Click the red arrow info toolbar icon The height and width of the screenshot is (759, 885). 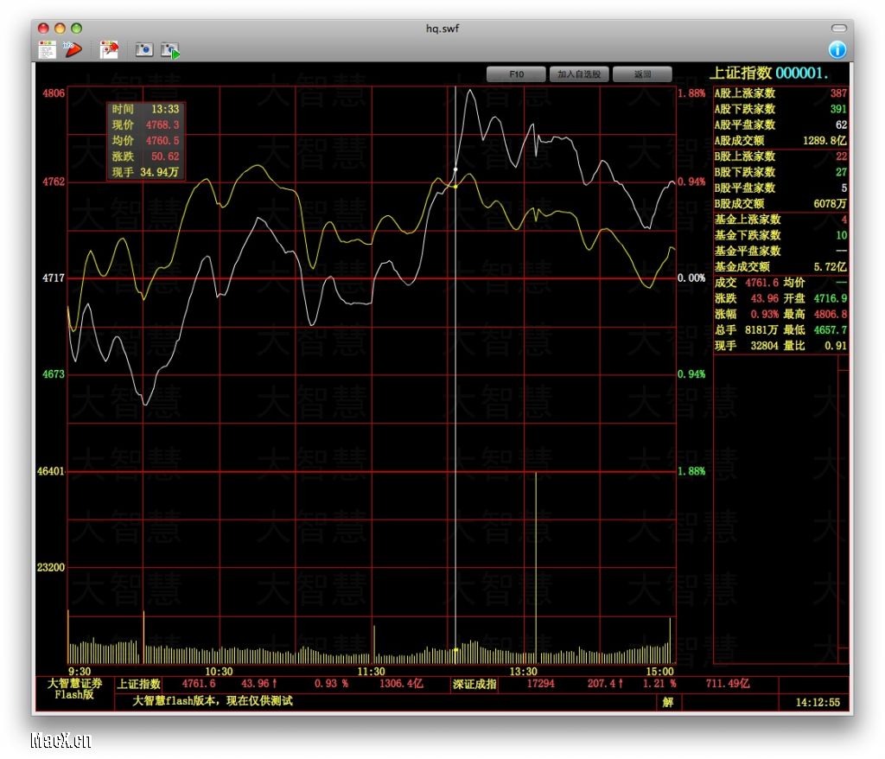click(73, 49)
